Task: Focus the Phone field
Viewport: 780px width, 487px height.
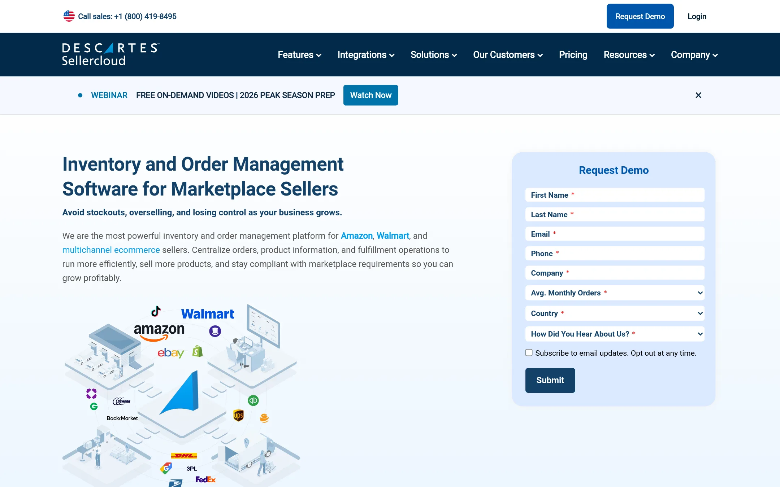Action: pos(615,253)
